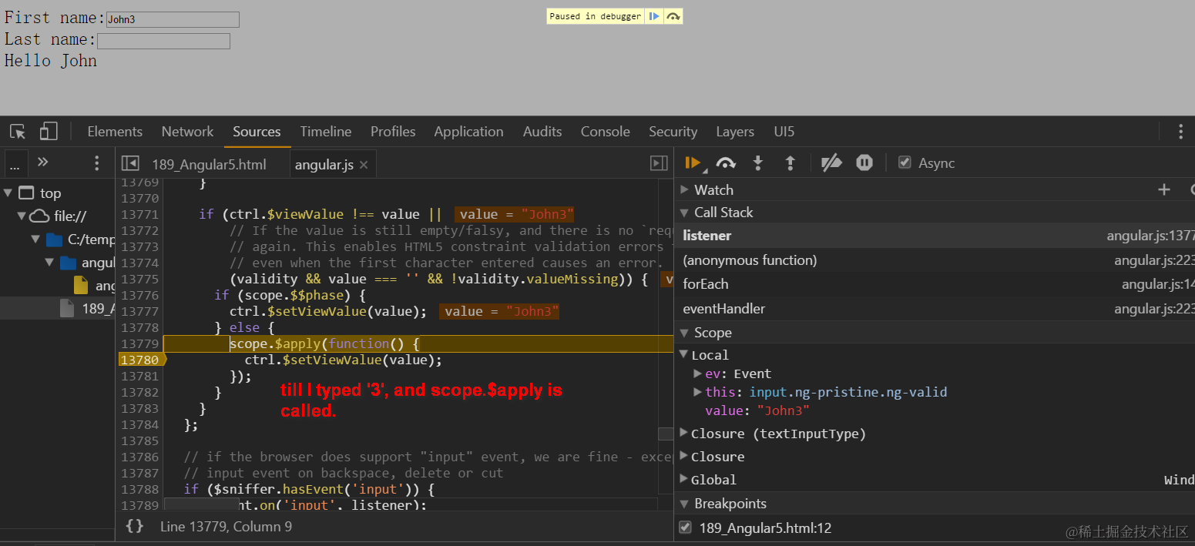Open the UI5 tab

(784, 132)
